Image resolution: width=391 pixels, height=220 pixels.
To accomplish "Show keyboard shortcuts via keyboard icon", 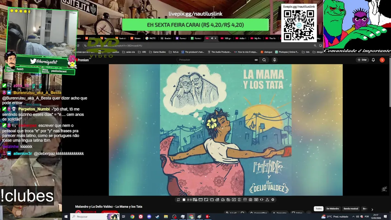I will (256, 200).
